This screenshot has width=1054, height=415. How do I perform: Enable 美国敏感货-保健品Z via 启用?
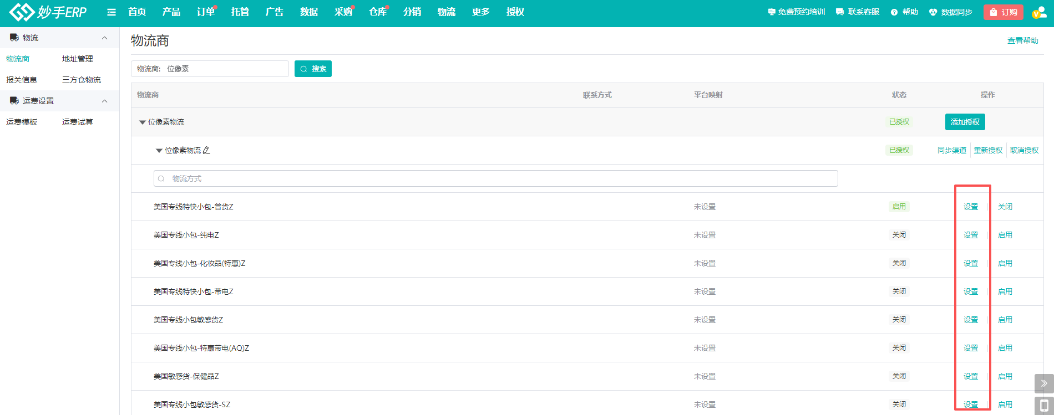point(1005,376)
